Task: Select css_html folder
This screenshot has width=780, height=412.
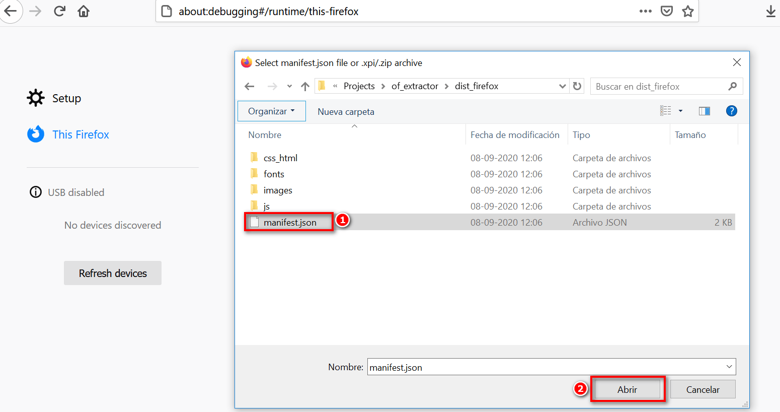Action: click(280, 158)
